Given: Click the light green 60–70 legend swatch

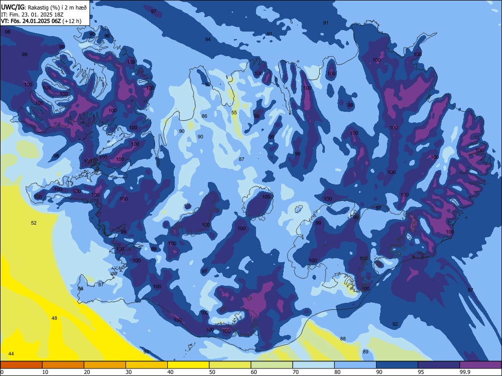Looking at the screenshot, I should [x=272, y=365].
